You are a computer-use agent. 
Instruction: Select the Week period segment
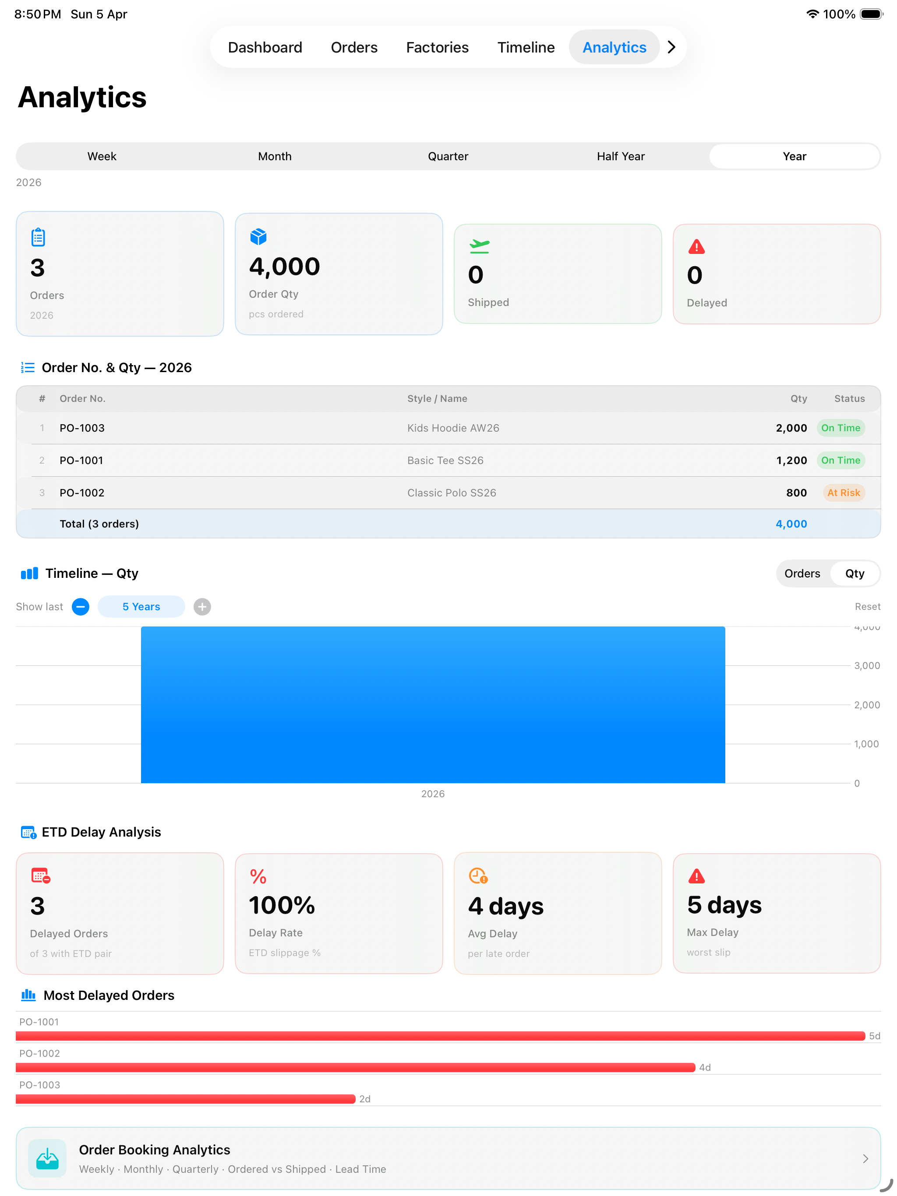(102, 156)
